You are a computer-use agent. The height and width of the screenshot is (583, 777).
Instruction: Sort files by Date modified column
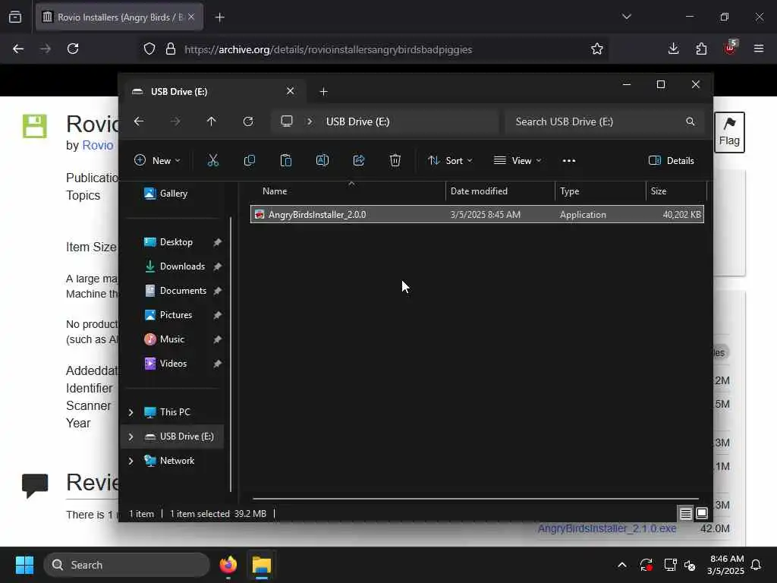point(479,191)
